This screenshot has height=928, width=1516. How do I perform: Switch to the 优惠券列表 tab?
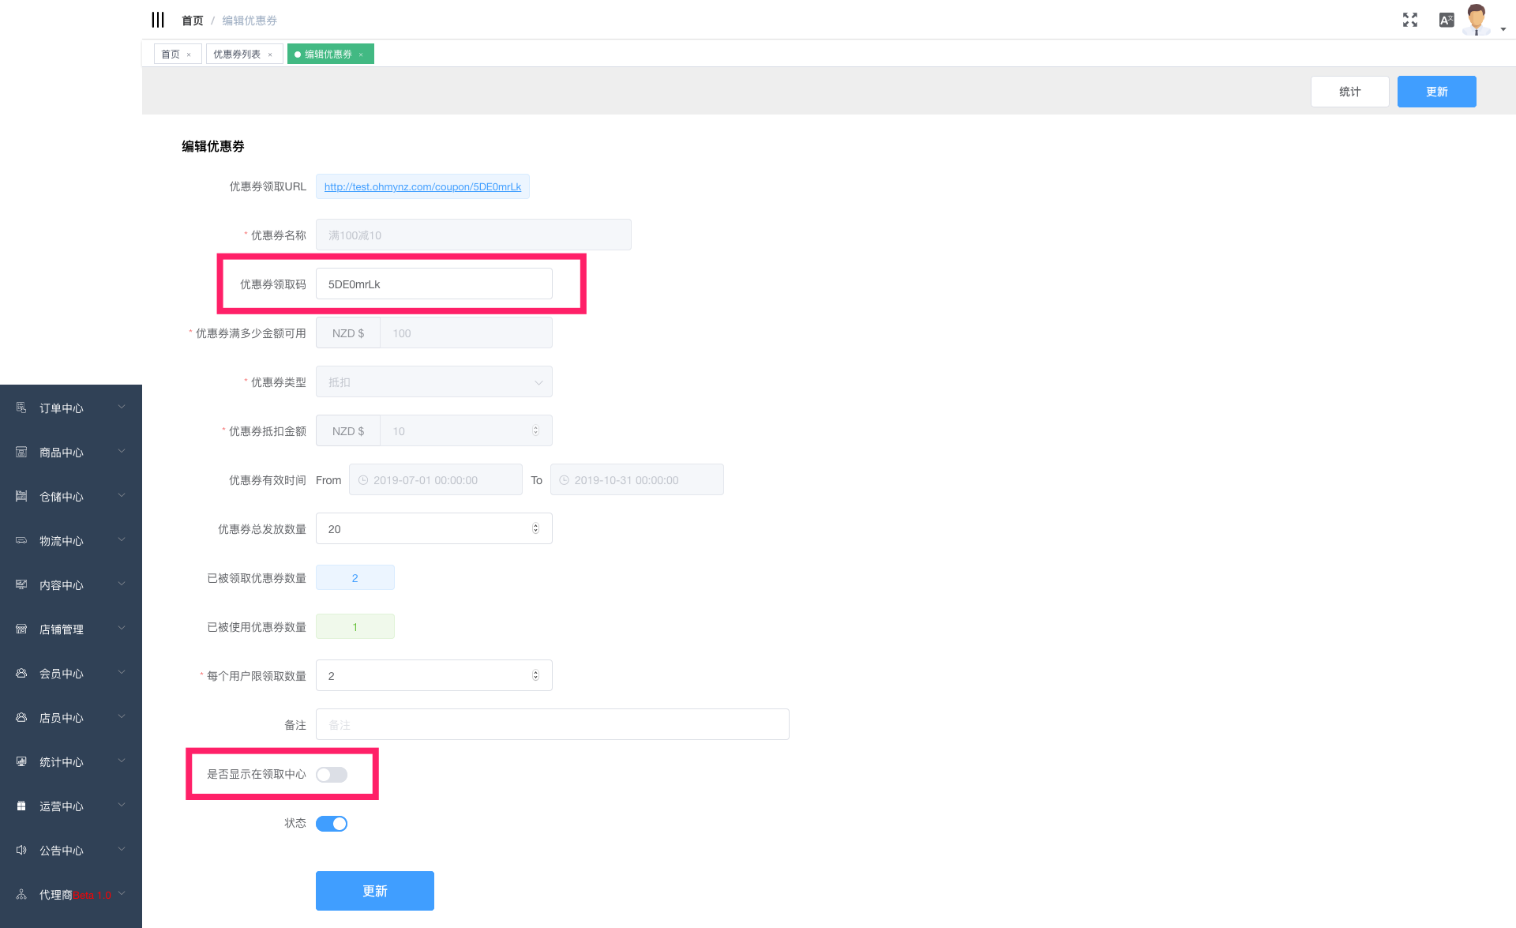tap(237, 54)
